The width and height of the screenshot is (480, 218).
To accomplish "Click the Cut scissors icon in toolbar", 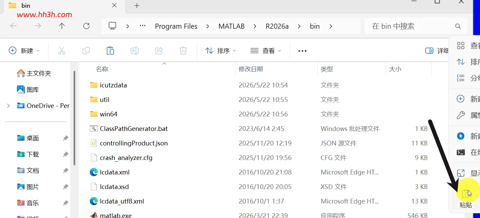I will pos(61,51).
